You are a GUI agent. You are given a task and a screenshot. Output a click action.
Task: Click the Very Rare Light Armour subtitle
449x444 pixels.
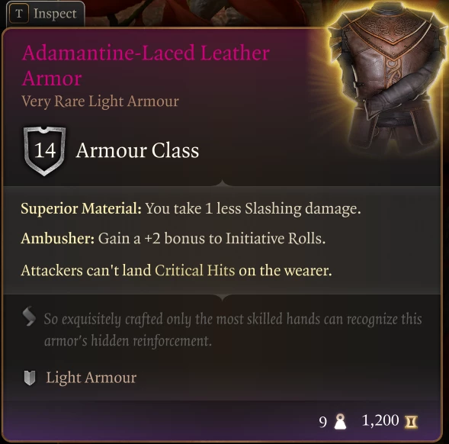(100, 101)
